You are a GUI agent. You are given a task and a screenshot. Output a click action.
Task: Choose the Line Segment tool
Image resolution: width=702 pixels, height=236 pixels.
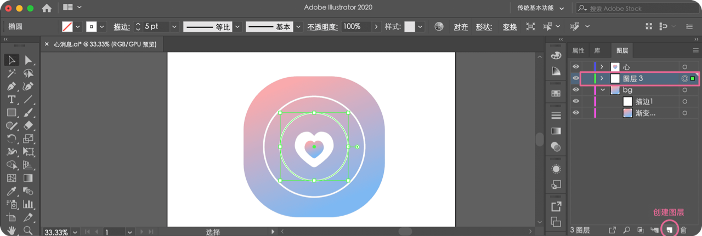pyautogui.click(x=29, y=99)
